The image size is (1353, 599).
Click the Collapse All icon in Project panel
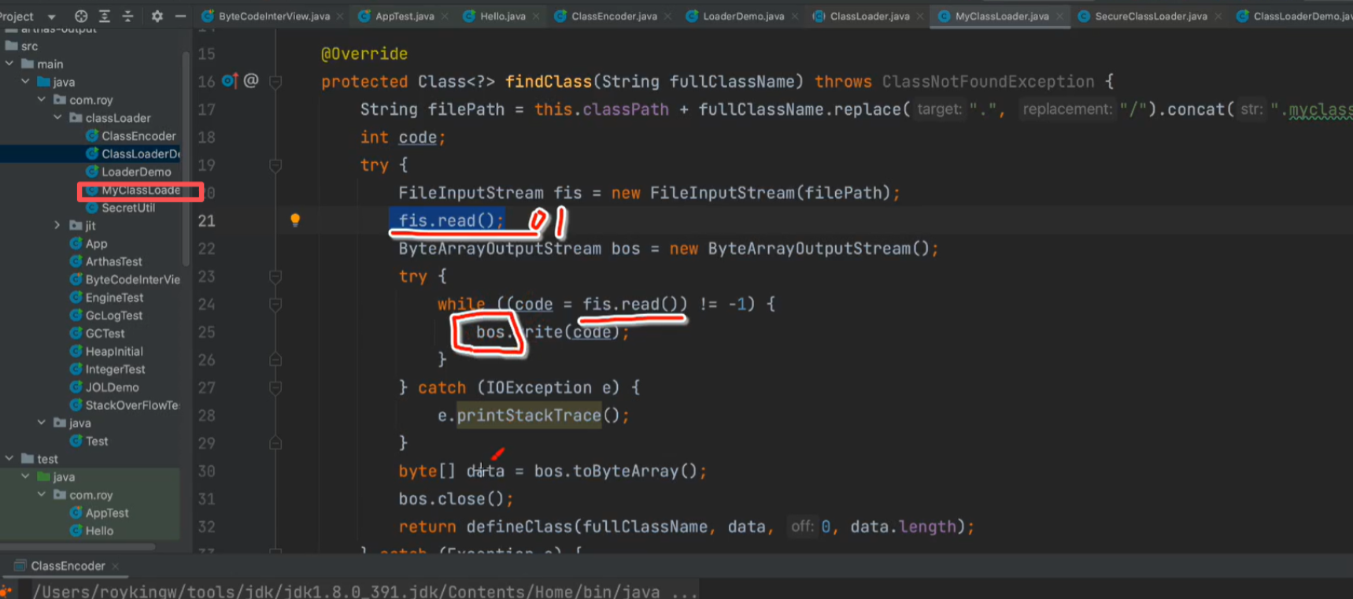pyautogui.click(x=128, y=16)
